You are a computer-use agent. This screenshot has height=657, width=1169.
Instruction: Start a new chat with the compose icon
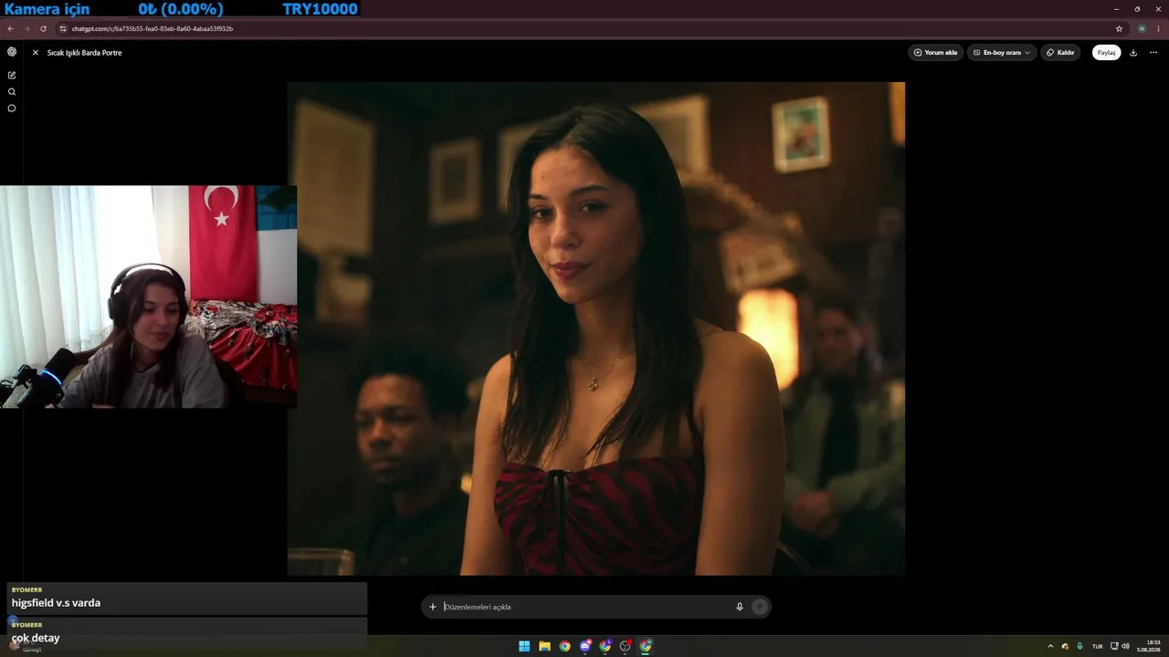tap(12, 75)
